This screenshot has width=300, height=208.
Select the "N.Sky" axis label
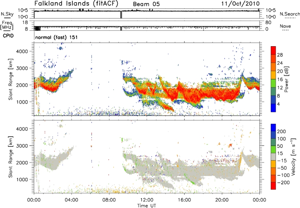click(x=7, y=14)
